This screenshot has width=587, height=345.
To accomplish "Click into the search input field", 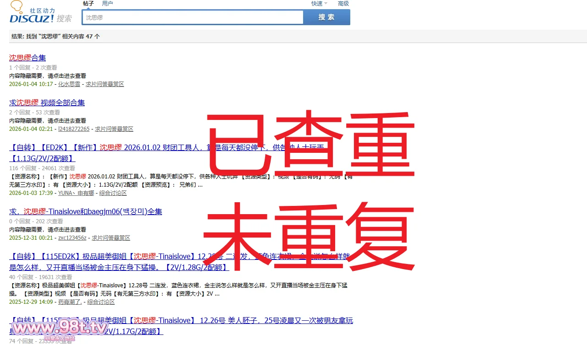I will click(x=192, y=17).
